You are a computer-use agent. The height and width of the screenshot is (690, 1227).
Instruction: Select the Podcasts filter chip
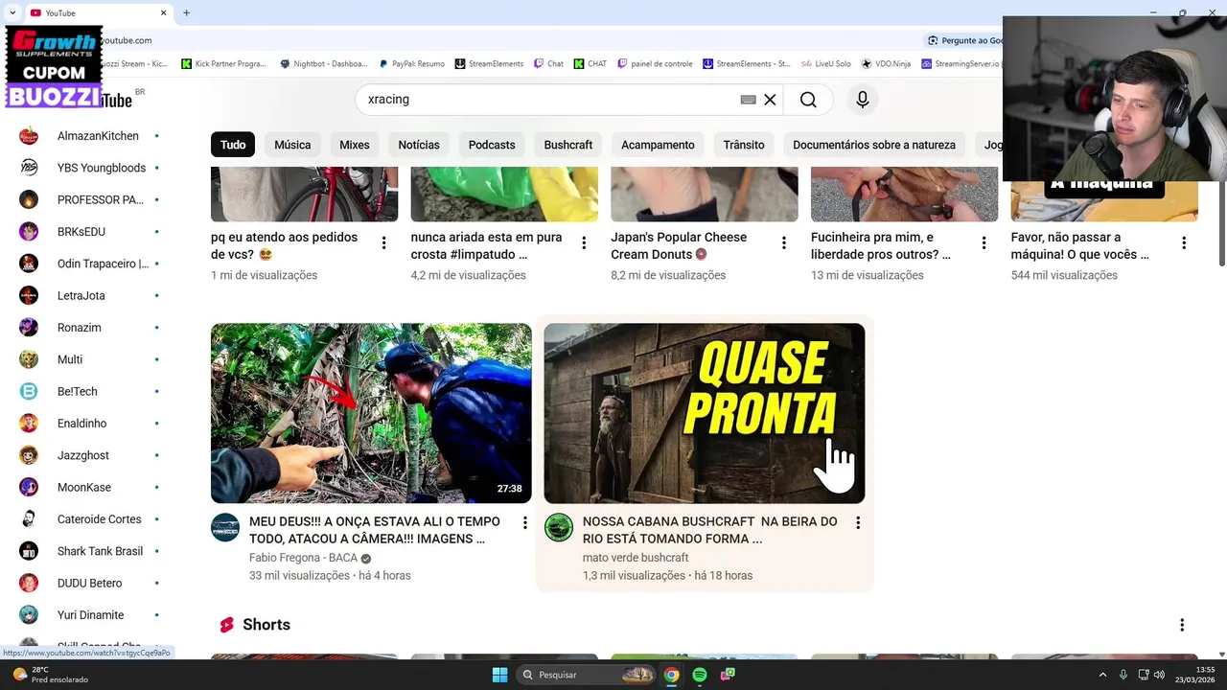492,145
